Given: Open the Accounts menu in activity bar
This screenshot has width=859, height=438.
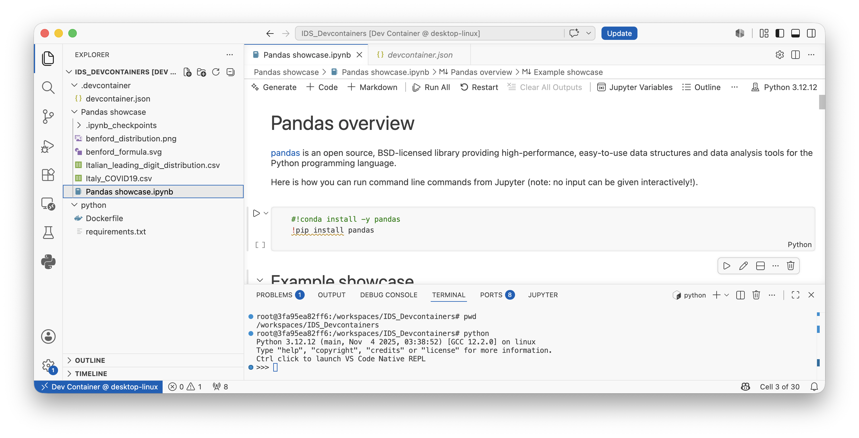Looking at the screenshot, I should point(48,336).
